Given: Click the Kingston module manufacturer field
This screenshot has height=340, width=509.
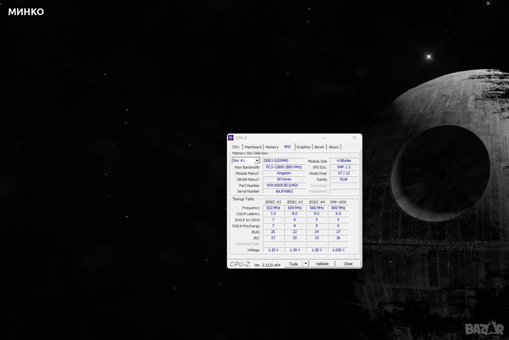Looking at the screenshot, I should [x=284, y=173].
